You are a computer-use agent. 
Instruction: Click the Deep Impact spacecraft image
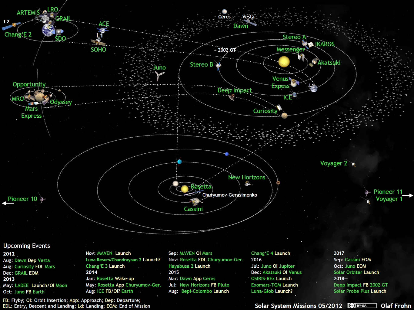coord(232,97)
